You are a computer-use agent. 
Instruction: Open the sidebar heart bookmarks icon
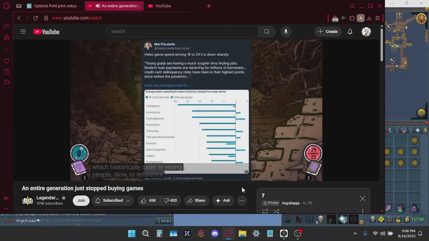pos(6,61)
